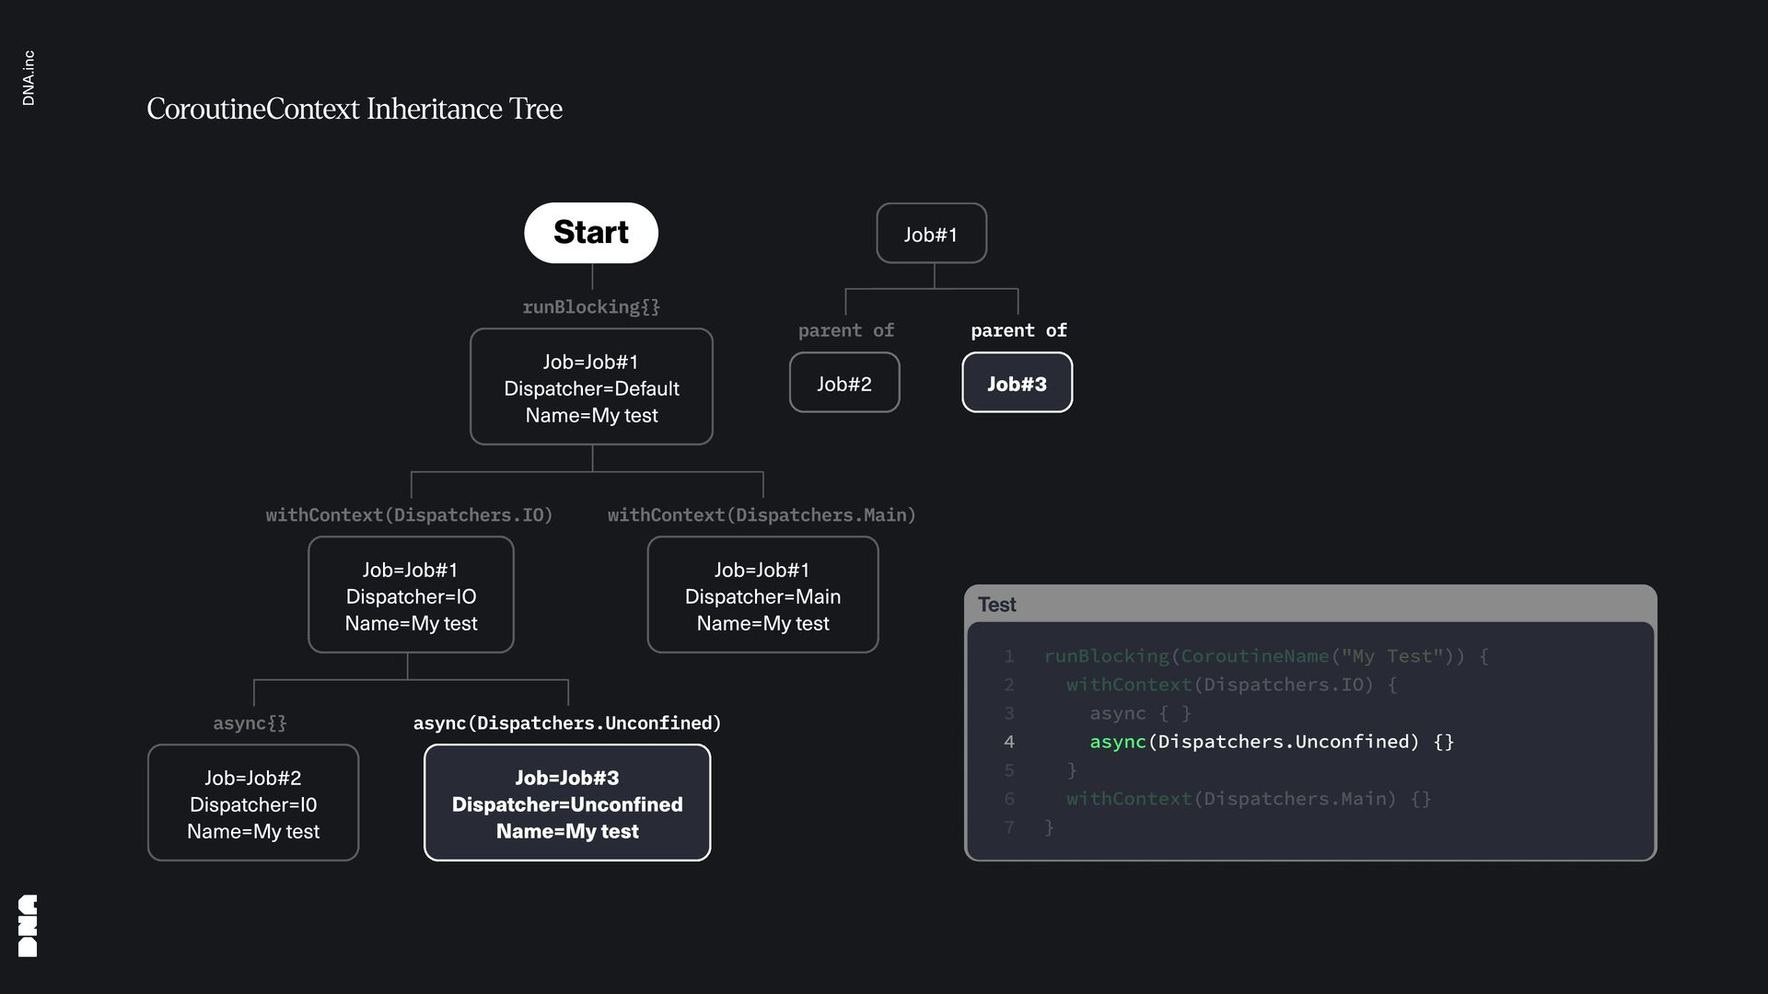1768x994 pixels.
Task: Click code line 1 runBlocking statement
Action: click(1265, 656)
